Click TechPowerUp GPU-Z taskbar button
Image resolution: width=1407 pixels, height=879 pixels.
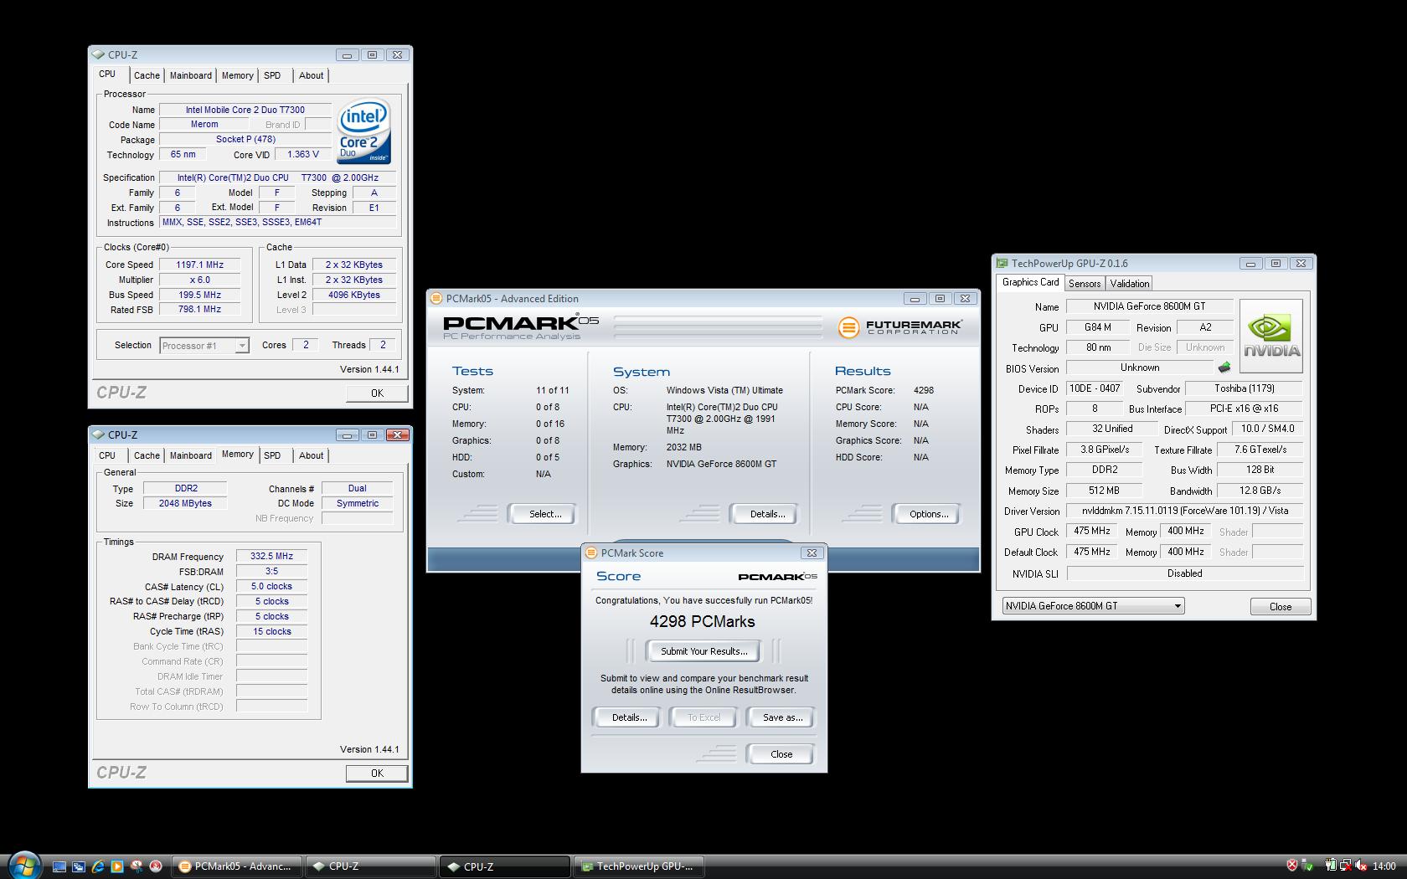pos(639,866)
